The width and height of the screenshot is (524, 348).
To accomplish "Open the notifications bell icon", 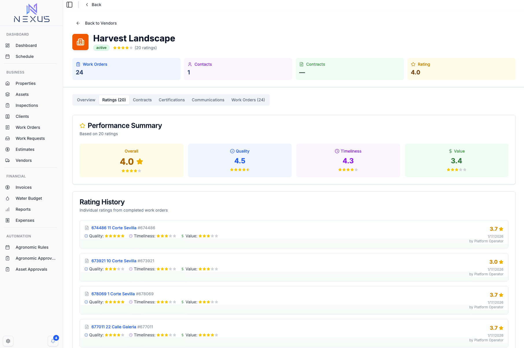I will point(53,341).
